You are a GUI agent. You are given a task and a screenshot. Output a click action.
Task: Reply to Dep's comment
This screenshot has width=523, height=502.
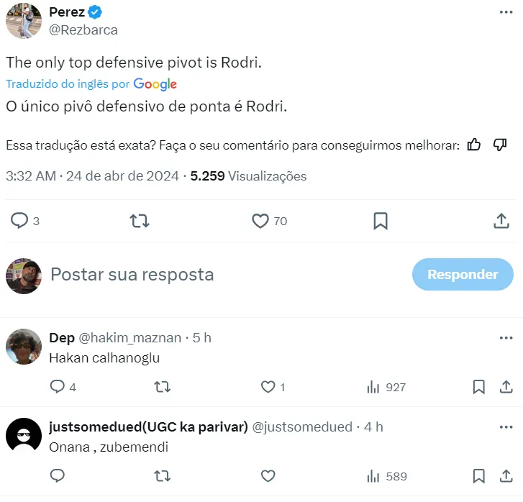pyautogui.click(x=58, y=387)
